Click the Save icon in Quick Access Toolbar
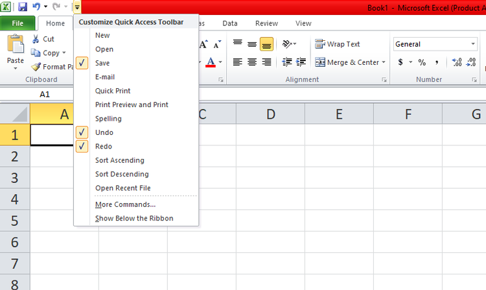 [22, 6]
